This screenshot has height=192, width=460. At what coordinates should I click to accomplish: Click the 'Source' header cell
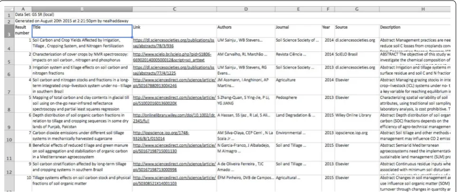pyautogui.click(x=357, y=31)
